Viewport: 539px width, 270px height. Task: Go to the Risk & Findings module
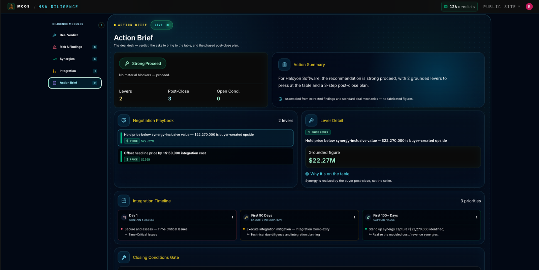point(75,47)
